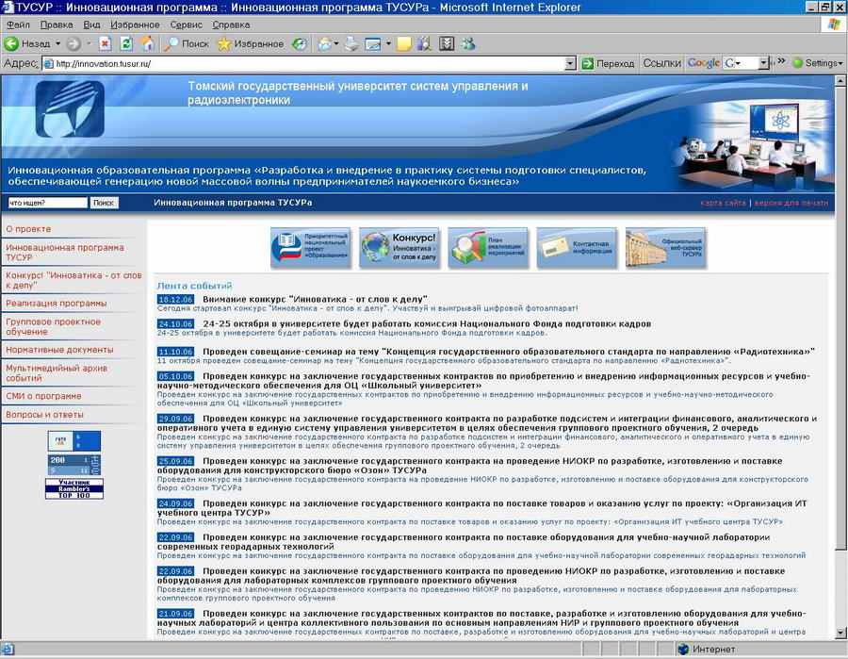The height and width of the screenshot is (659, 848).
Task: Go to the Home page icon
Action: (x=147, y=43)
